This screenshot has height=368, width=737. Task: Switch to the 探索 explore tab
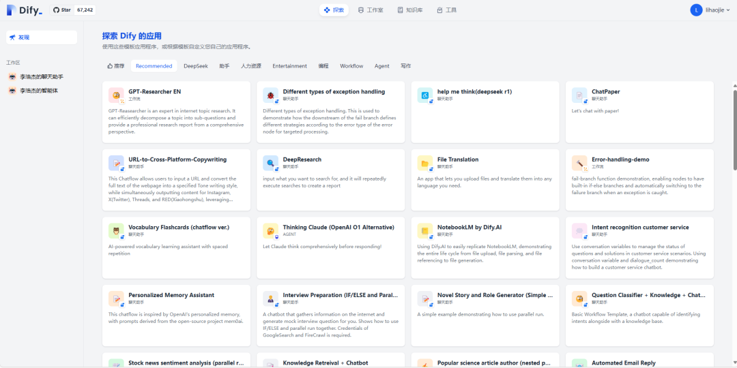pyautogui.click(x=334, y=10)
